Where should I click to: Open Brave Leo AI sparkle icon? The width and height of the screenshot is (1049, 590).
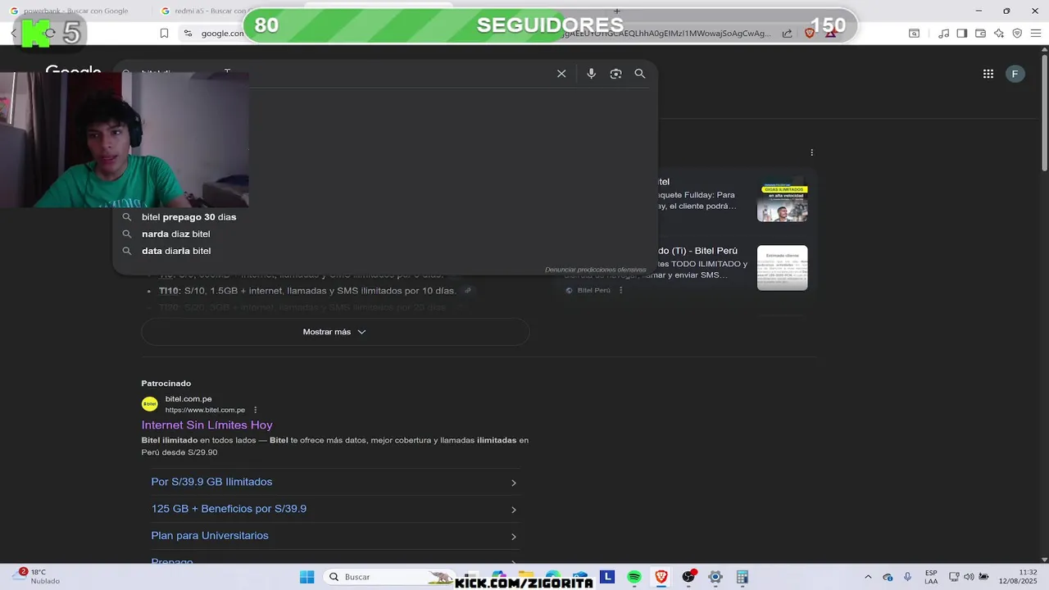pyautogui.click(x=999, y=34)
